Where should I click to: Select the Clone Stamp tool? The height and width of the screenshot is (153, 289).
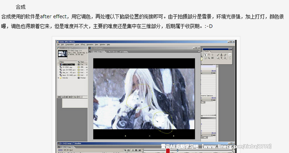coord(221,55)
